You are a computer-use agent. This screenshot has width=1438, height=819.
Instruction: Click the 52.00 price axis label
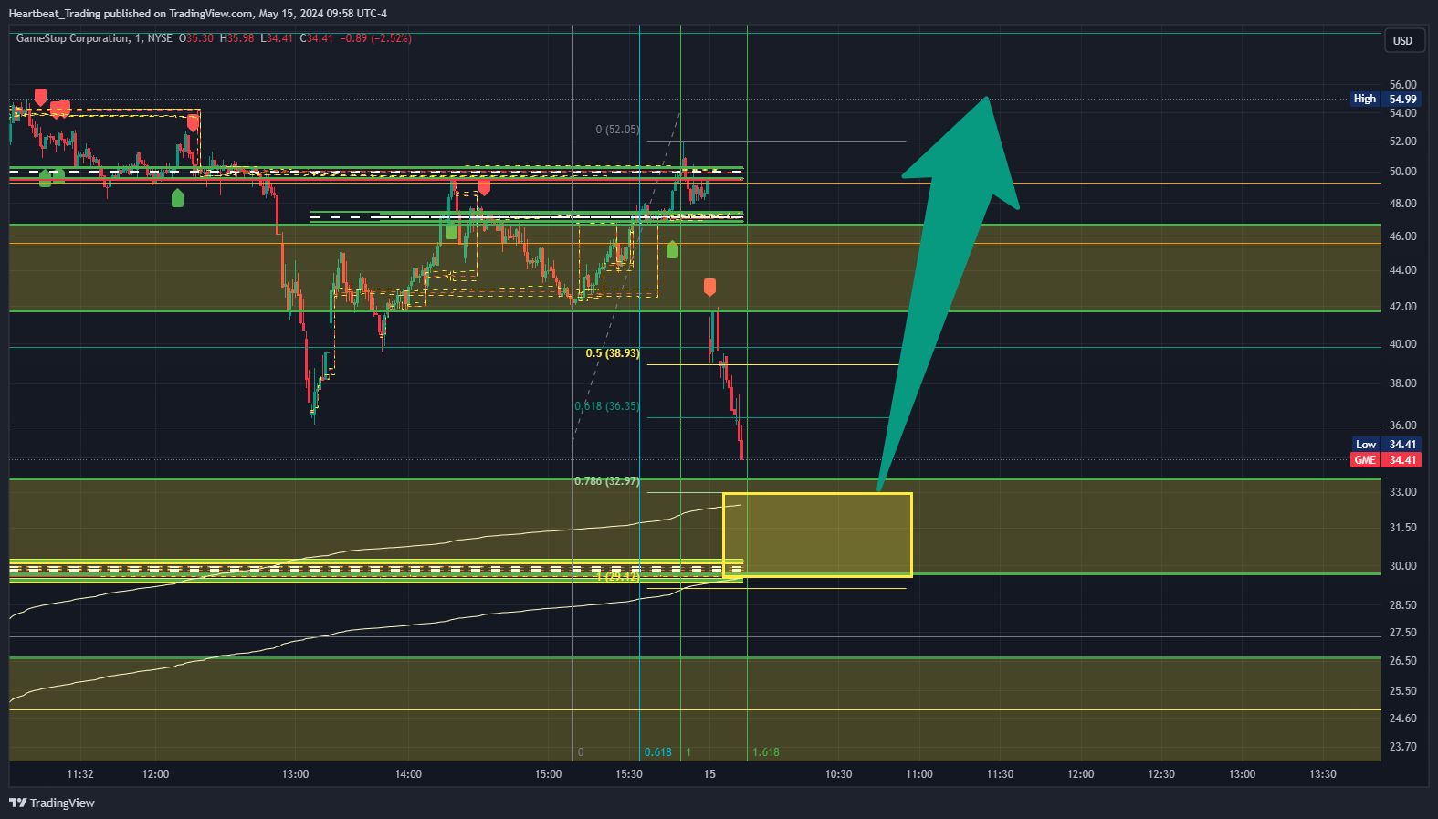1402,142
